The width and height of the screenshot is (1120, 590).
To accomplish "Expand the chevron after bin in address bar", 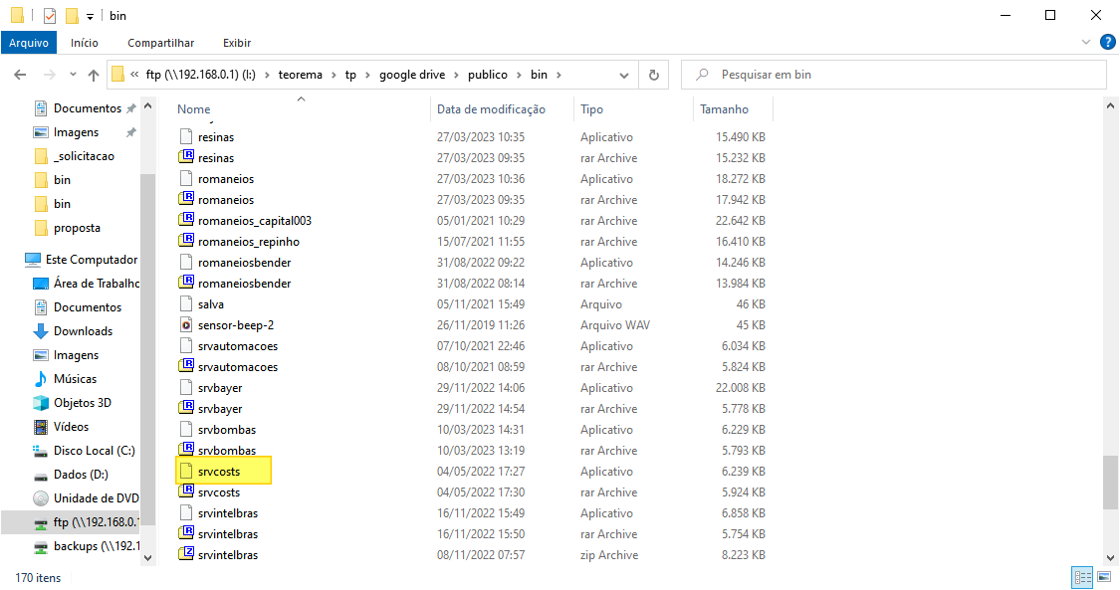I will click(559, 75).
